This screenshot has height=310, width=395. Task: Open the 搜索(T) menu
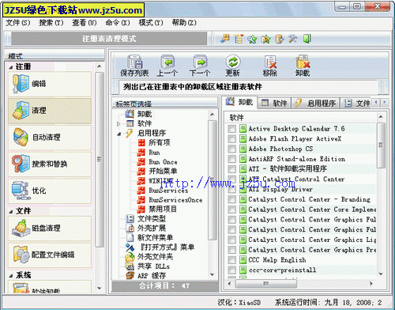click(51, 23)
